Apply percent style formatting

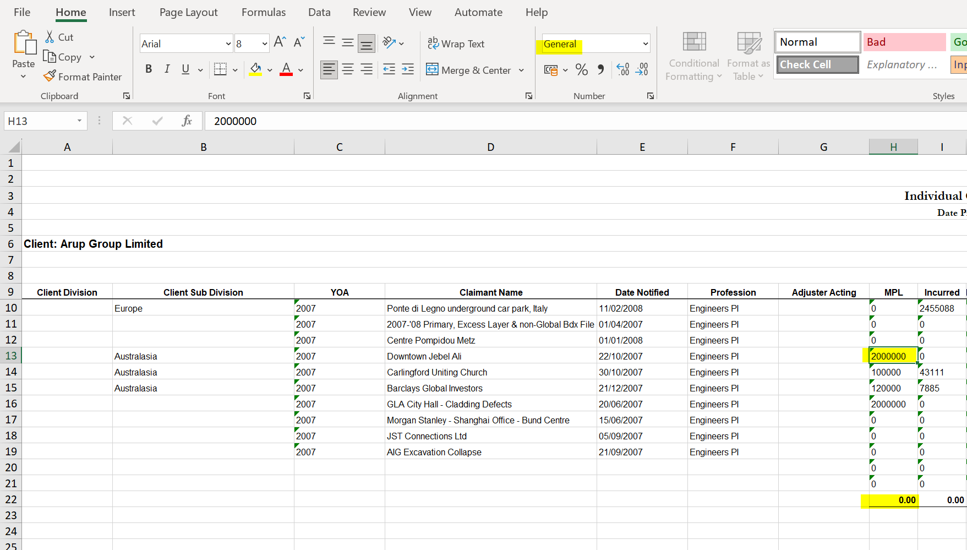click(x=581, y=69)
